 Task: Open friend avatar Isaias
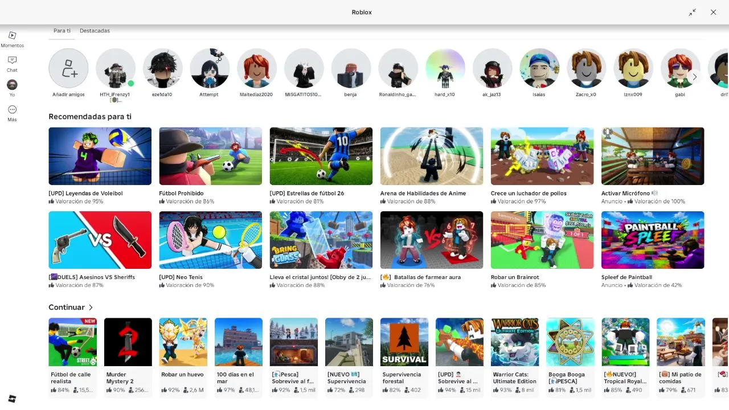click(x=539, y=68)
